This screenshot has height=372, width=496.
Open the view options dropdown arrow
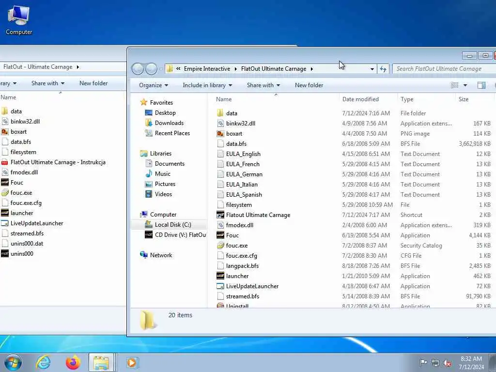(x=465, y=85)
